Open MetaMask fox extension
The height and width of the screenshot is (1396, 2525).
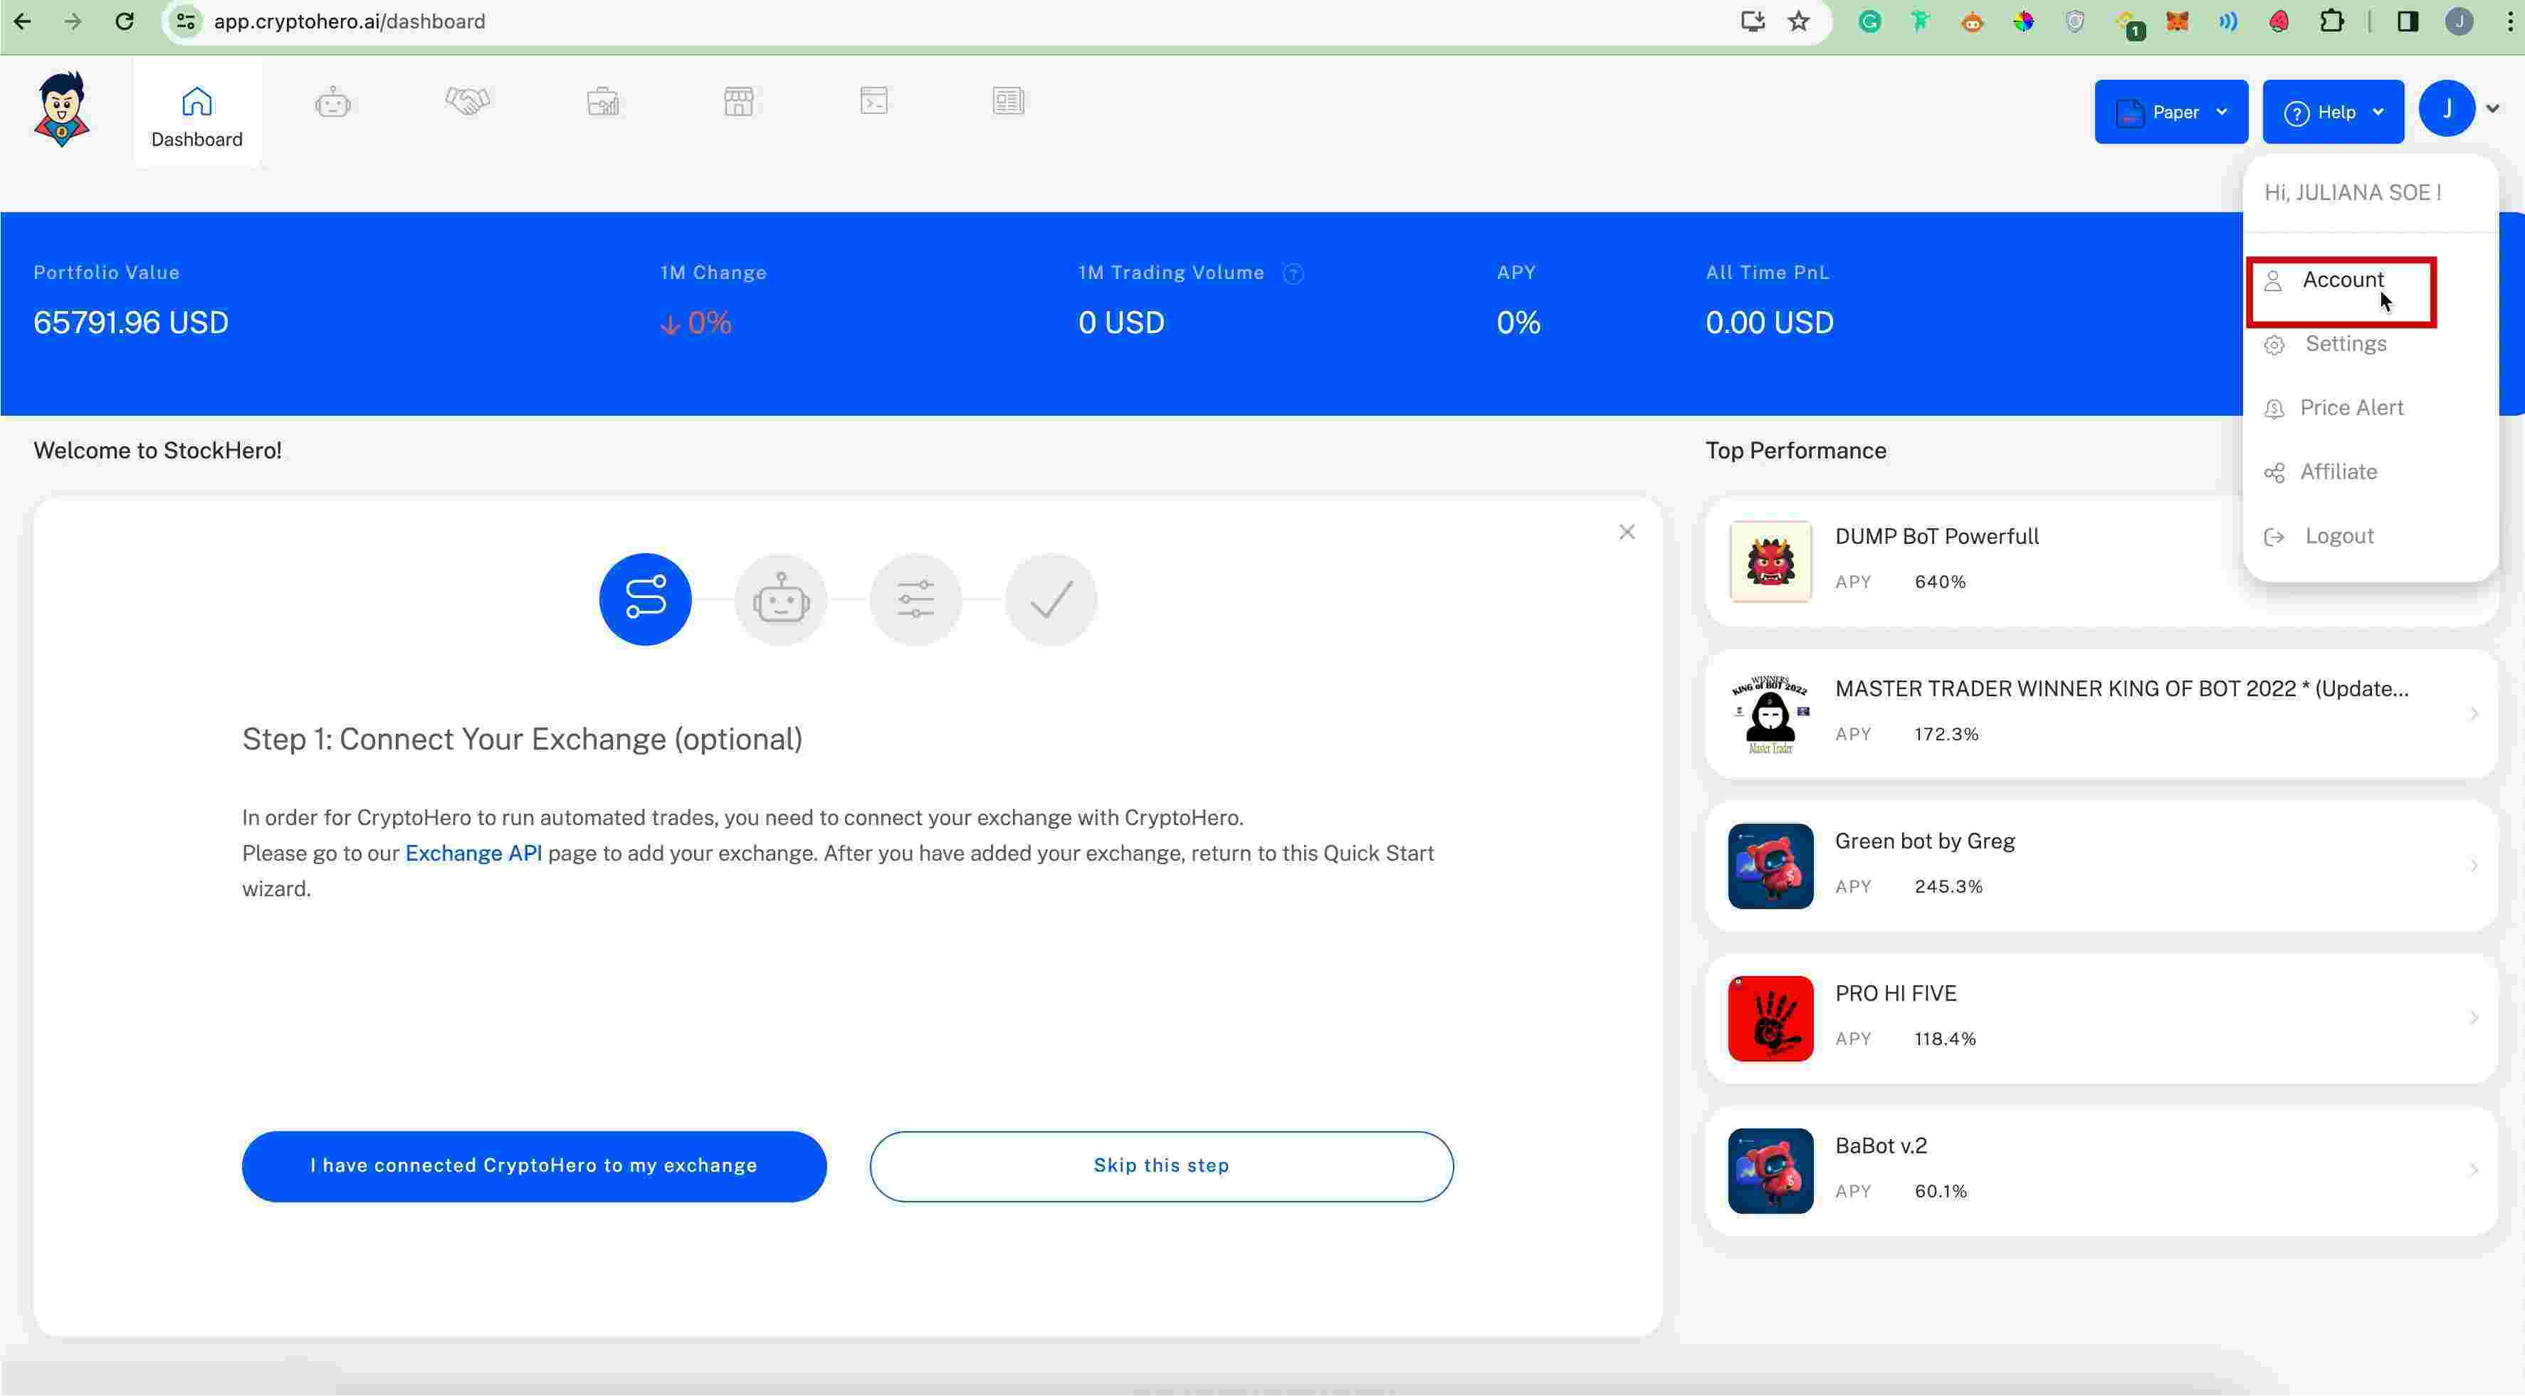click(x=2177, y=21)
